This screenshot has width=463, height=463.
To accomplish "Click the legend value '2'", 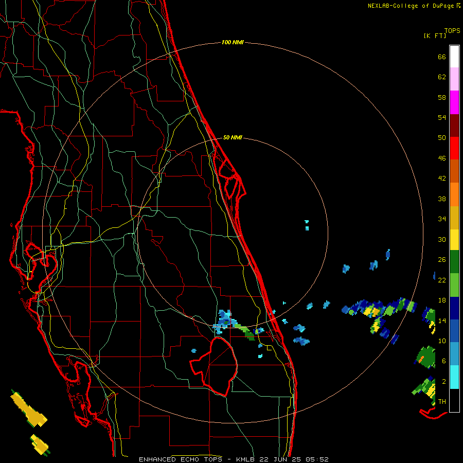I will [x=444, y=382].
